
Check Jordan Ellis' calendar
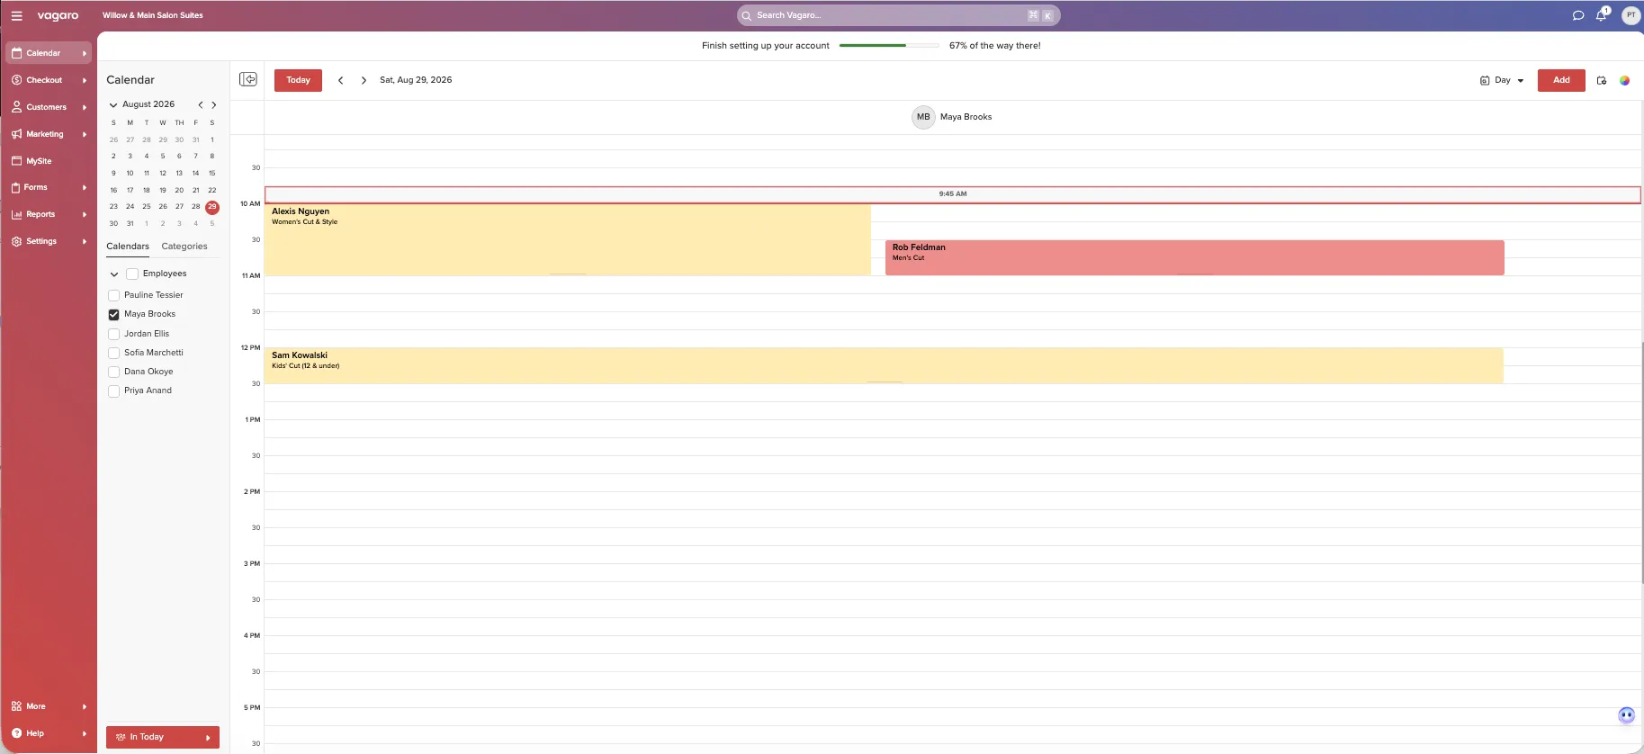[x=113, y=334]
